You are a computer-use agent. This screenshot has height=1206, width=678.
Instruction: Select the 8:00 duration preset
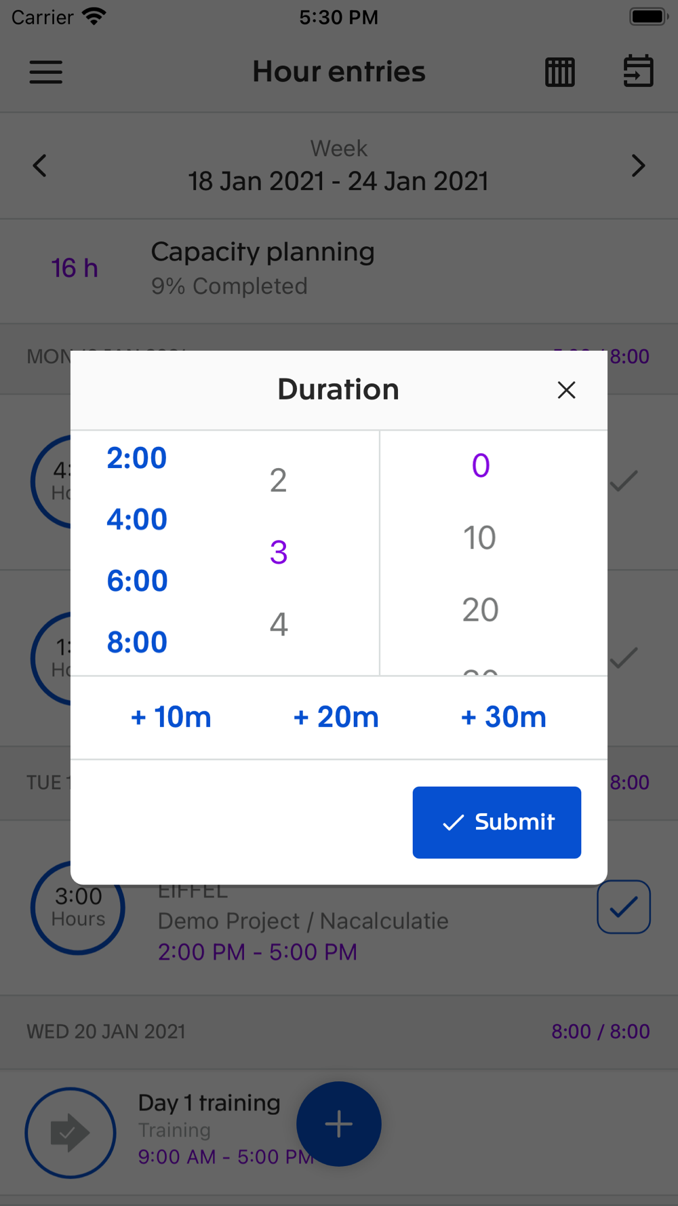[137, 642]
